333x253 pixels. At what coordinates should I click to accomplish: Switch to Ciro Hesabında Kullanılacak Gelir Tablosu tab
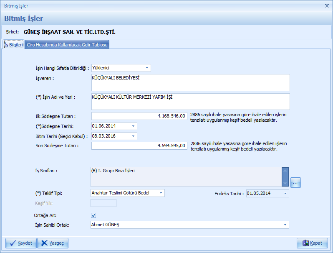tap(67, 45)
